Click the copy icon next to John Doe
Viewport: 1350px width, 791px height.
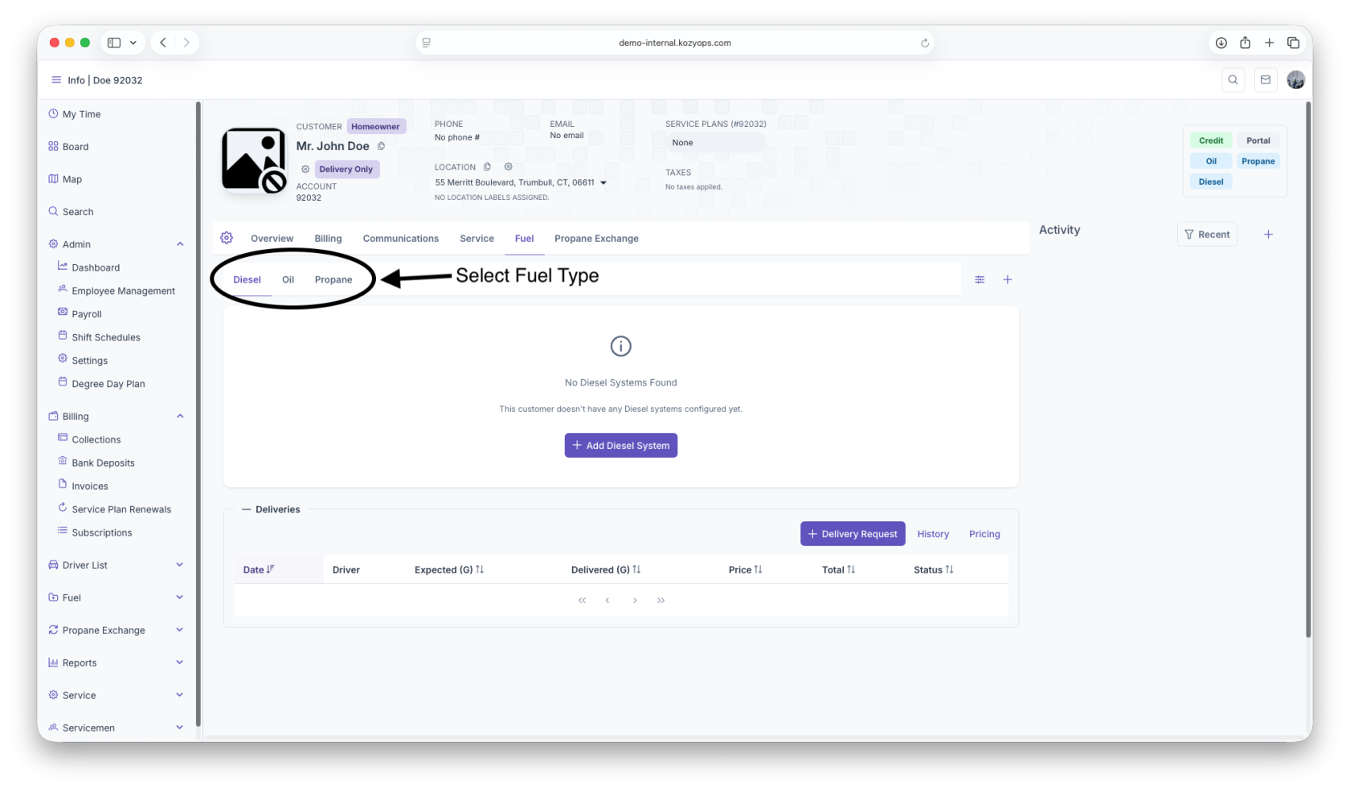pyautogui.click(x=381, y=146)
